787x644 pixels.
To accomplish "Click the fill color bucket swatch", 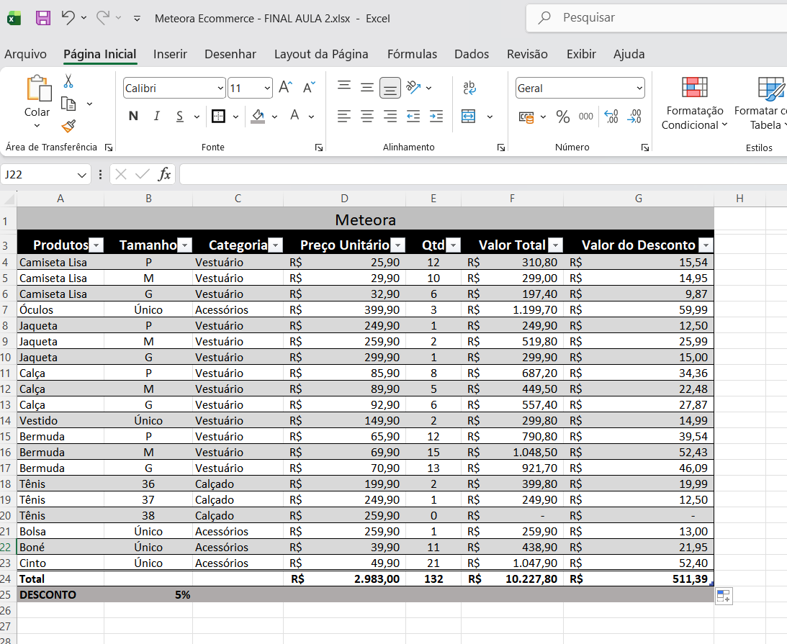I will pos(258,116).
